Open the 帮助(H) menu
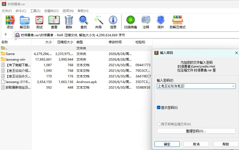239x150 pixels. tap(83, 11)
